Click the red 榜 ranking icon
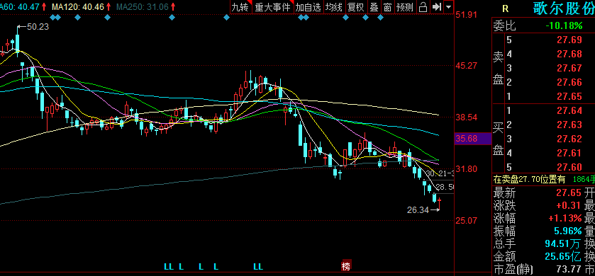 click(x=345, y=266)
